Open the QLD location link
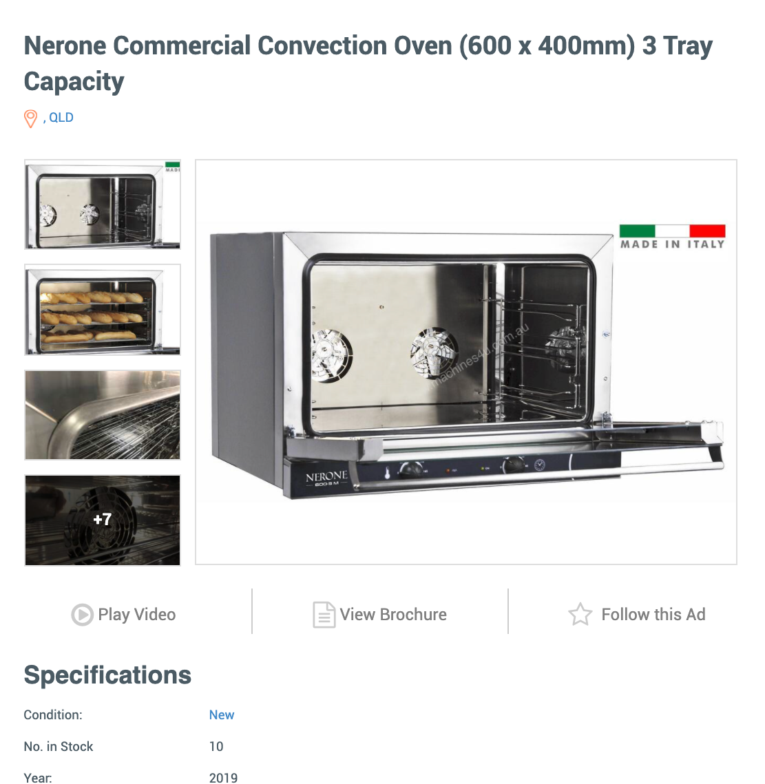765x784 pixels. click(61, 118)
